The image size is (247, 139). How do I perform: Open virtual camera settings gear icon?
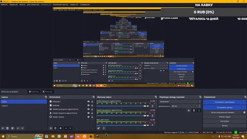coord(244,112)
